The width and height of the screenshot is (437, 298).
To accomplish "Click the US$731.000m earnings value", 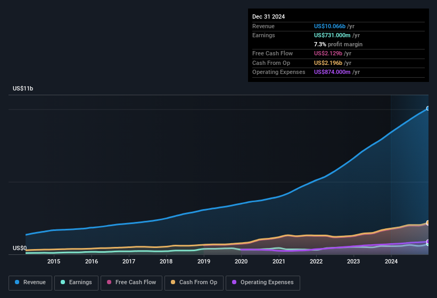I will [332, 35].
